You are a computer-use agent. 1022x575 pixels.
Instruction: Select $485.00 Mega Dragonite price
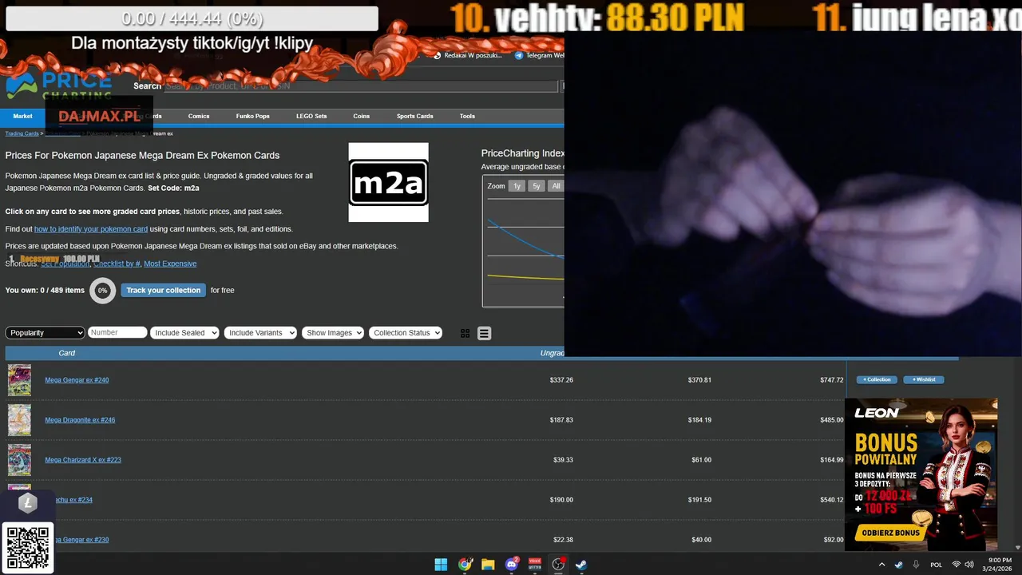[x=831, y=420]
